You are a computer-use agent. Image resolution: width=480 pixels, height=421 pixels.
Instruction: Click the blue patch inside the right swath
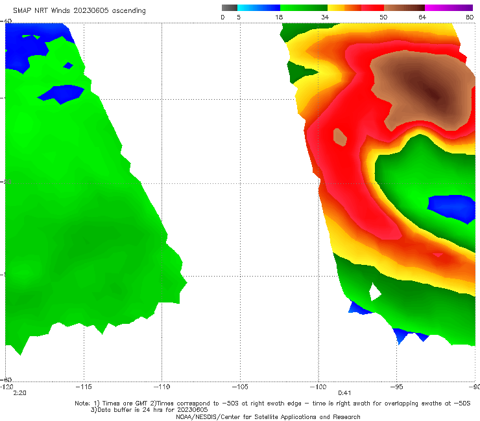coord(451,209)
